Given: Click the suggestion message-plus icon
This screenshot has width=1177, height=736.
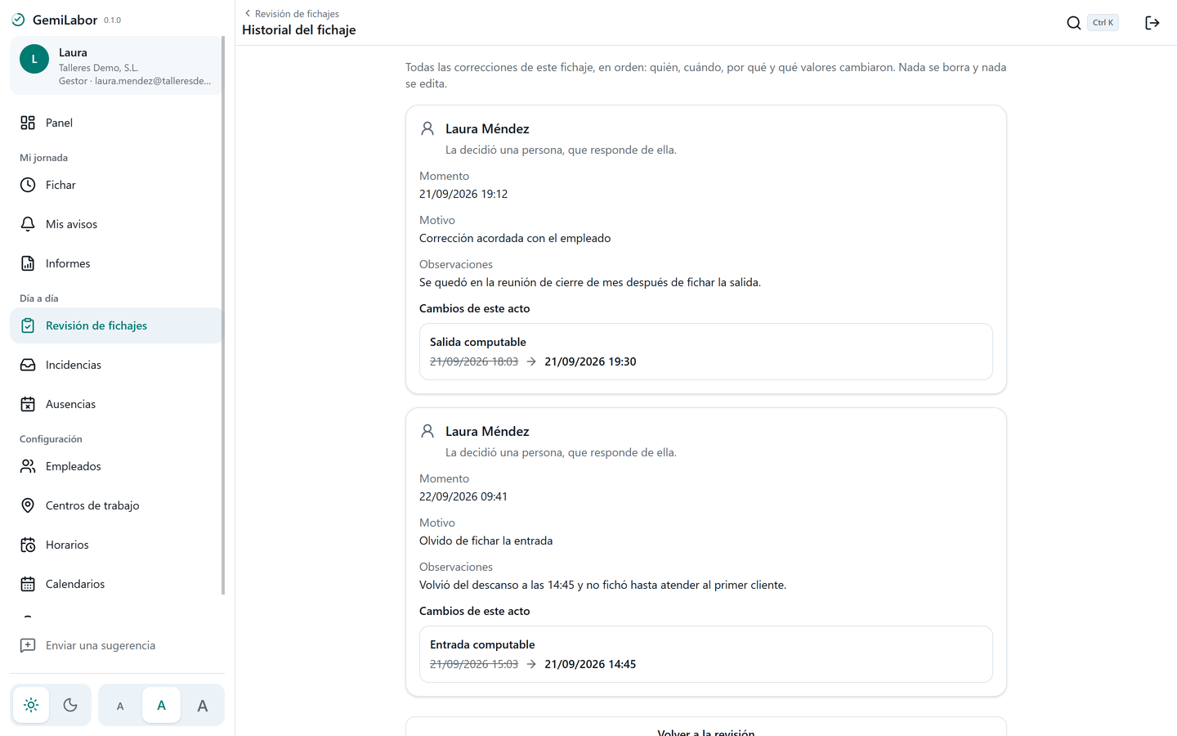Looking at the screenshot, I should click(28, 645).
